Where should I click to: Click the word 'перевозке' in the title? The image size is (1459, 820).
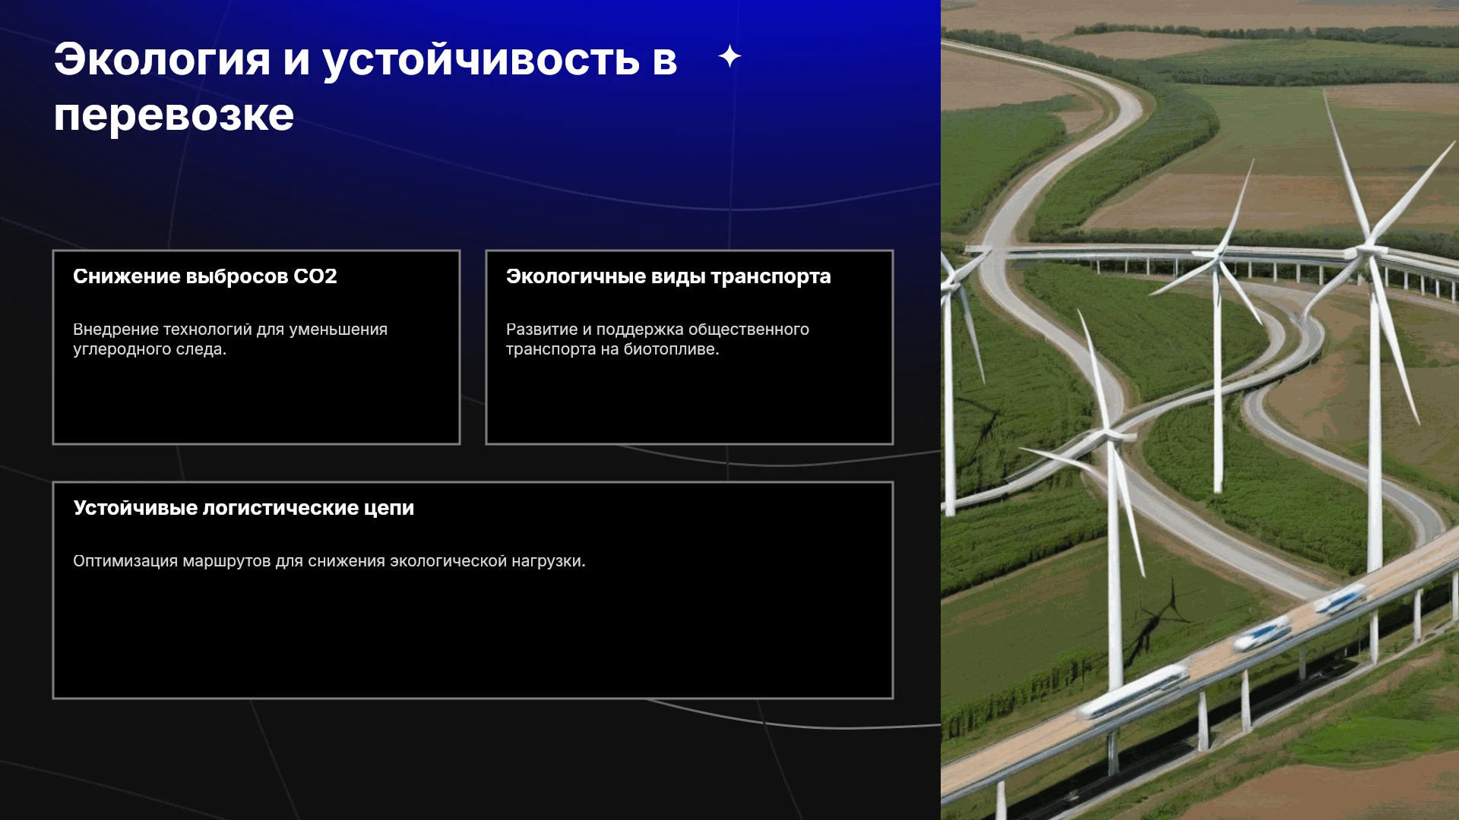[173, 115]
